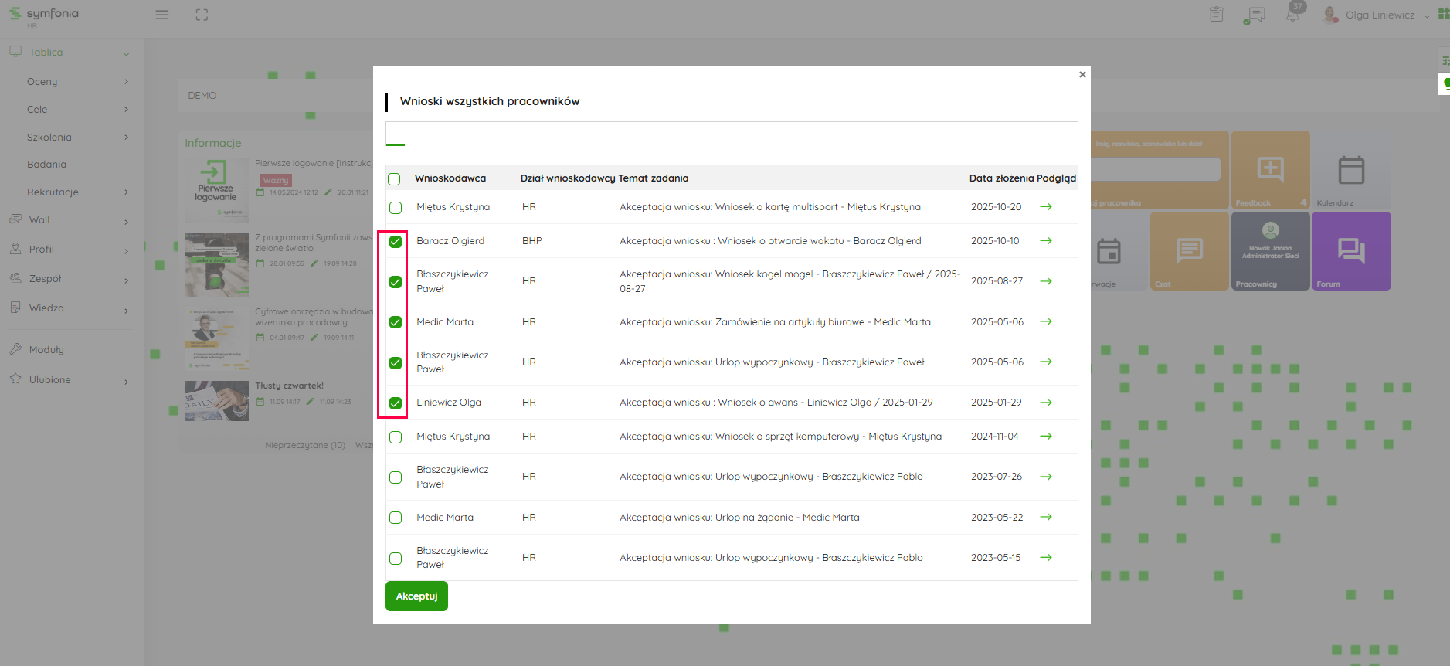
Task: Check the Miętus Krystyna multisport request checkbox
Action: tap(396, 208)
